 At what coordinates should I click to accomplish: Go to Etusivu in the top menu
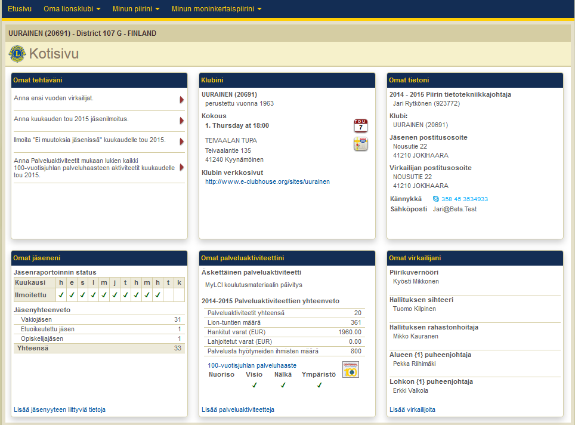tap(20, 9)
